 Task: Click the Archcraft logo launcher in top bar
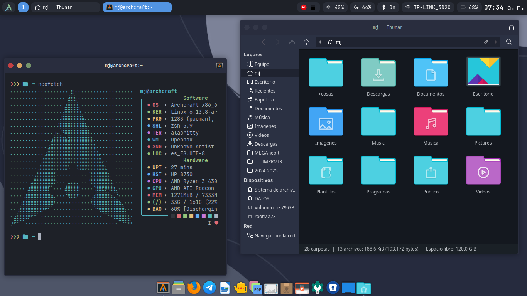pos(9,7)
